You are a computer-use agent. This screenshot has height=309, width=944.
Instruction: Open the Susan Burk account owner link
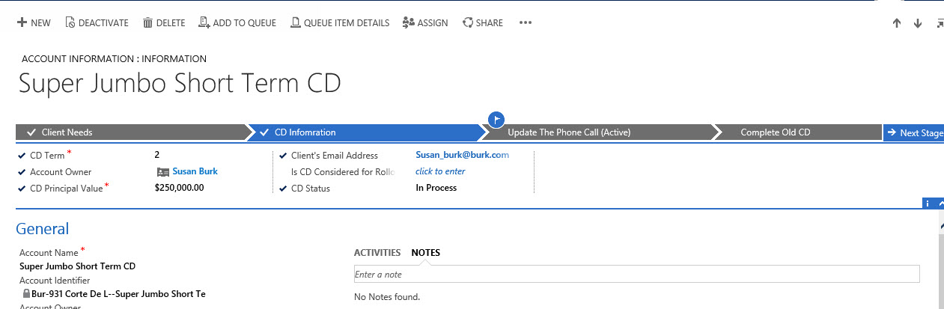tap(195, 171)
